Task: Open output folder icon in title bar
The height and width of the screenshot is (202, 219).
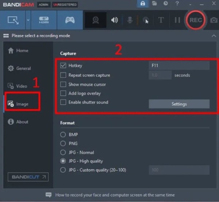Action: pos(154,4)
